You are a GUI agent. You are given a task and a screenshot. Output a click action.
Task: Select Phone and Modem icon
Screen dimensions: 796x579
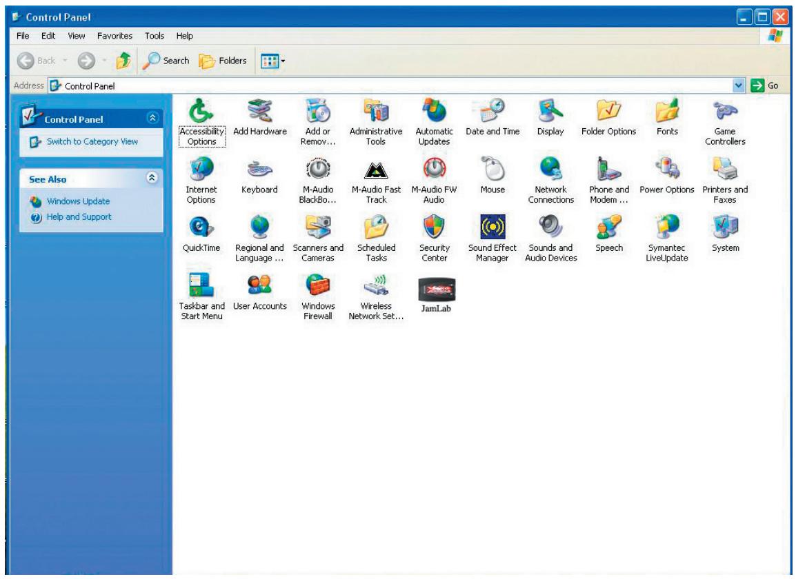pos(608,169)
